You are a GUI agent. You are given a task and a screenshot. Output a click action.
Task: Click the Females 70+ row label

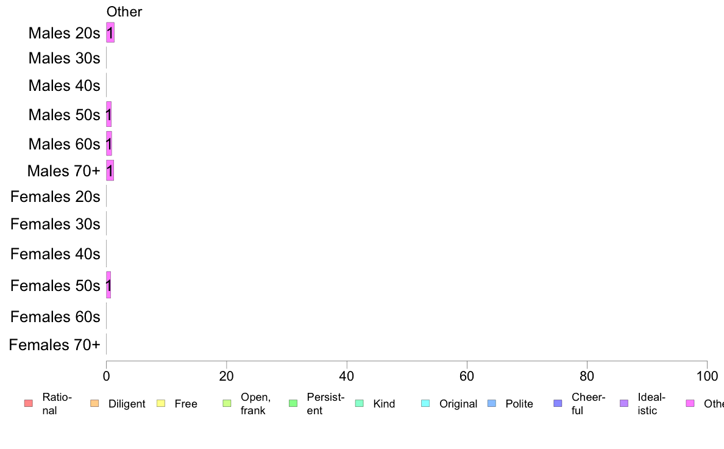tap(54, 345)
